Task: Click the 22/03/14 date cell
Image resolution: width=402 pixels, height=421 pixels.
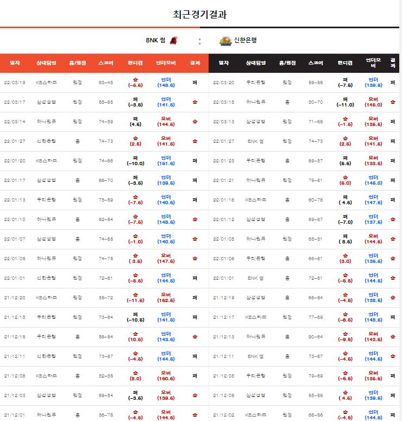Action: [15, 122]
